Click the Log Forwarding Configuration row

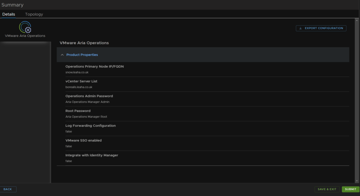(207, 129)
